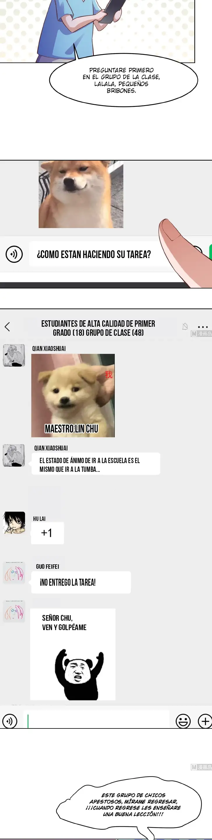
Task: Open Hu Lai's profile avatar
Action: click(14, 523)
